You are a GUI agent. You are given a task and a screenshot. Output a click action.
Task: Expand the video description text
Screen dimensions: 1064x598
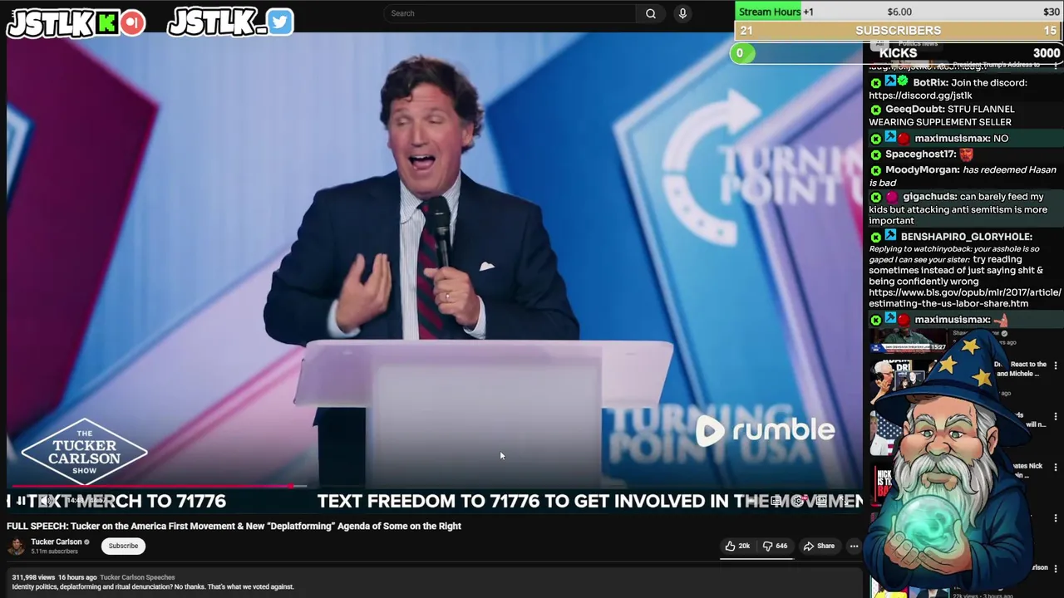153,586
